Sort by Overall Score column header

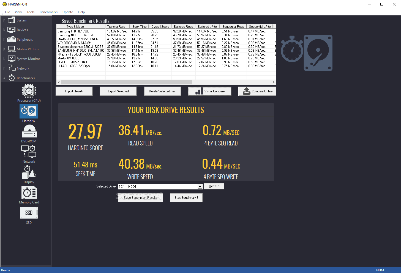point(160,26)
